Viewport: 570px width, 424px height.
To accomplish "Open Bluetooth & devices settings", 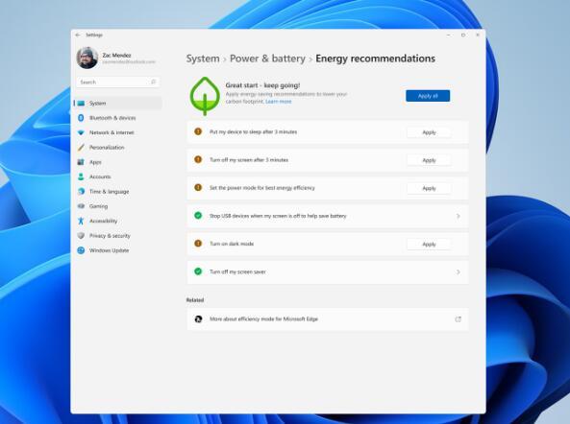I will click(118, 118).
